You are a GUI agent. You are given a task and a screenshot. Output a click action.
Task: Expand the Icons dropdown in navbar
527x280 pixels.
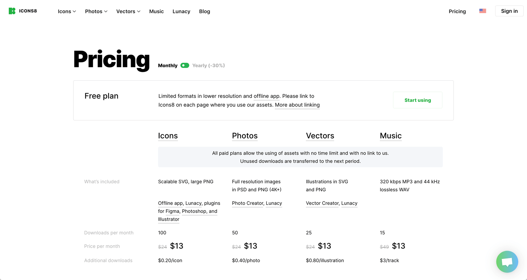67,11
